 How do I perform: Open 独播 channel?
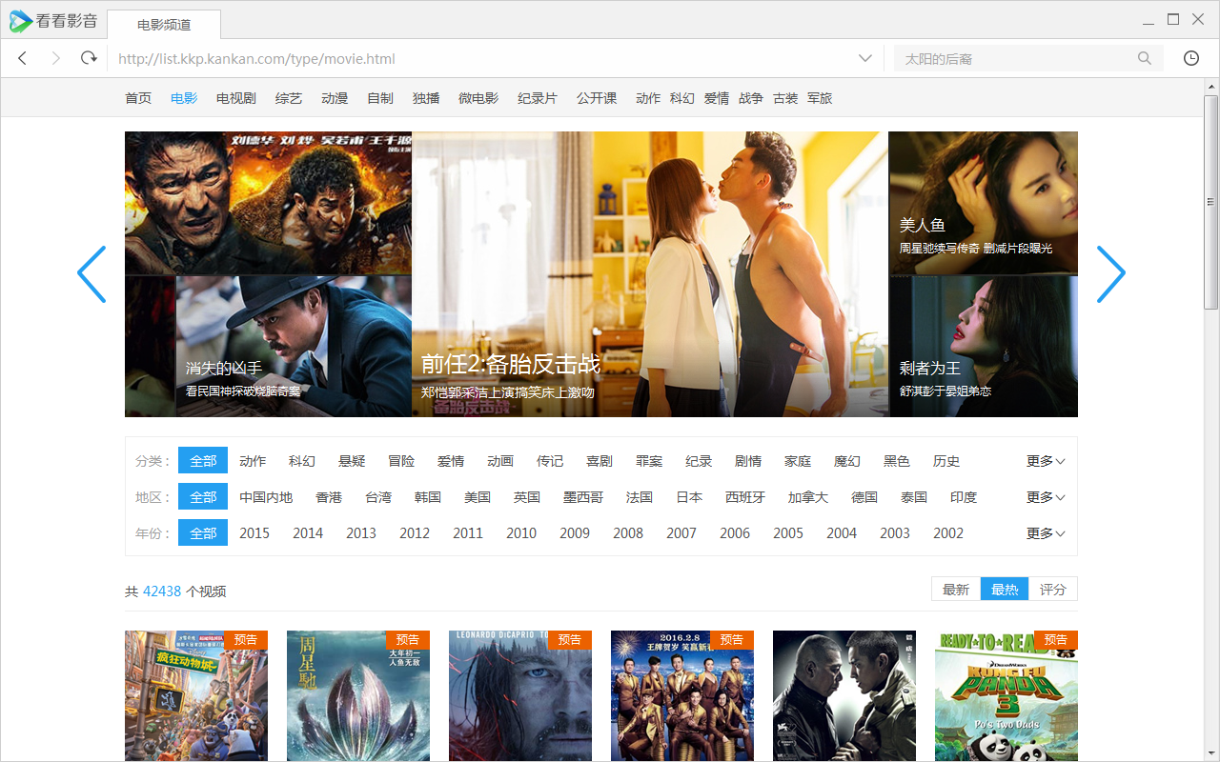426,98
